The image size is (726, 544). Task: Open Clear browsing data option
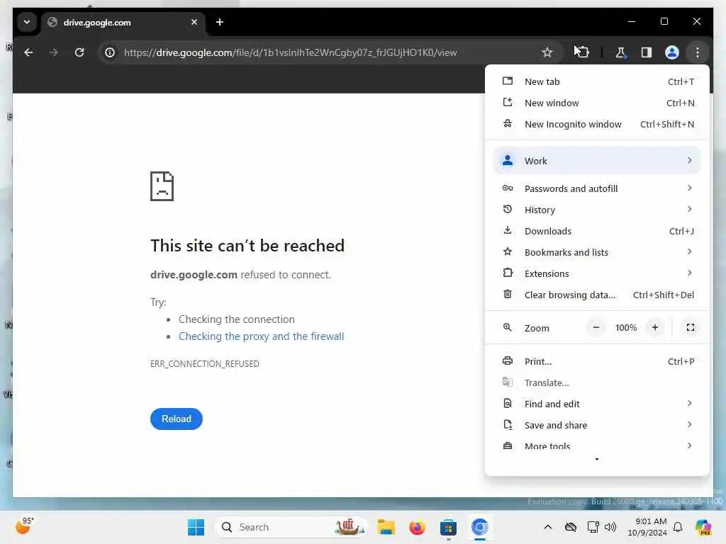597,295
